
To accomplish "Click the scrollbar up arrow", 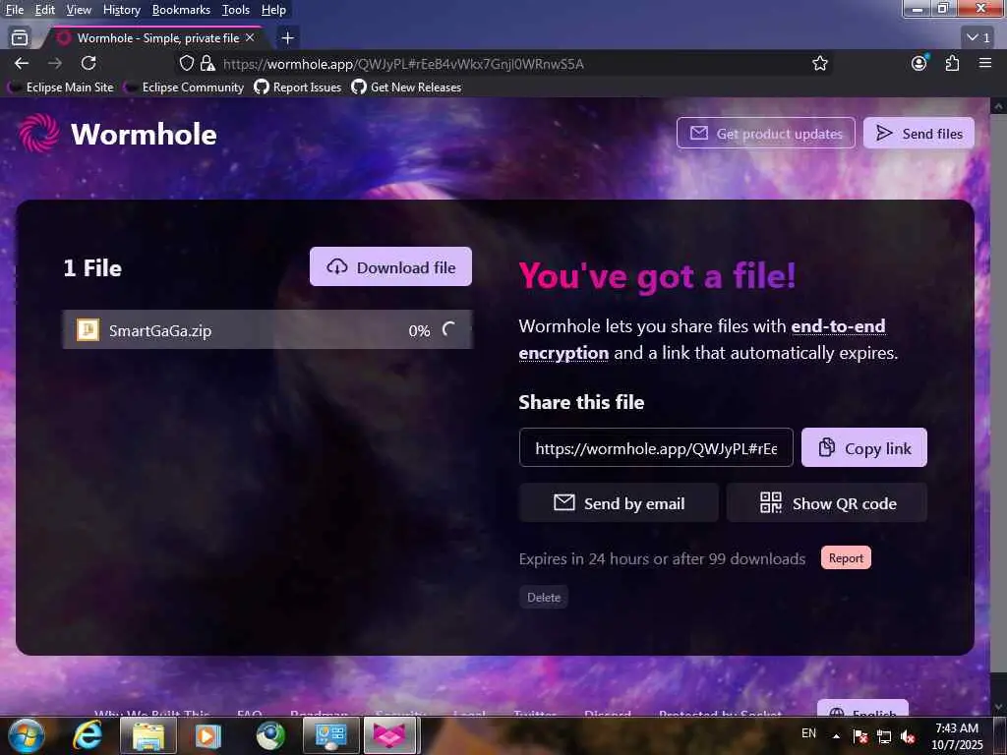I will tap(999, 106).
